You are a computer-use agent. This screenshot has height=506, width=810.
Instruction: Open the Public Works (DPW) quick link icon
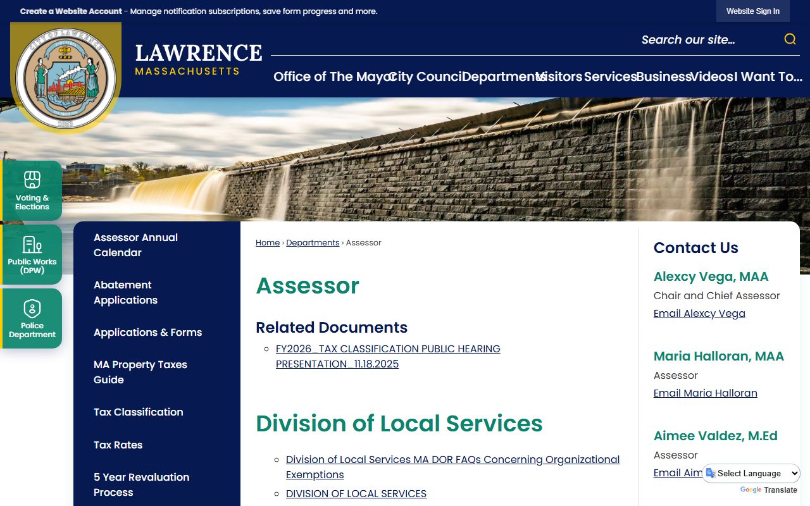(32, 255)
